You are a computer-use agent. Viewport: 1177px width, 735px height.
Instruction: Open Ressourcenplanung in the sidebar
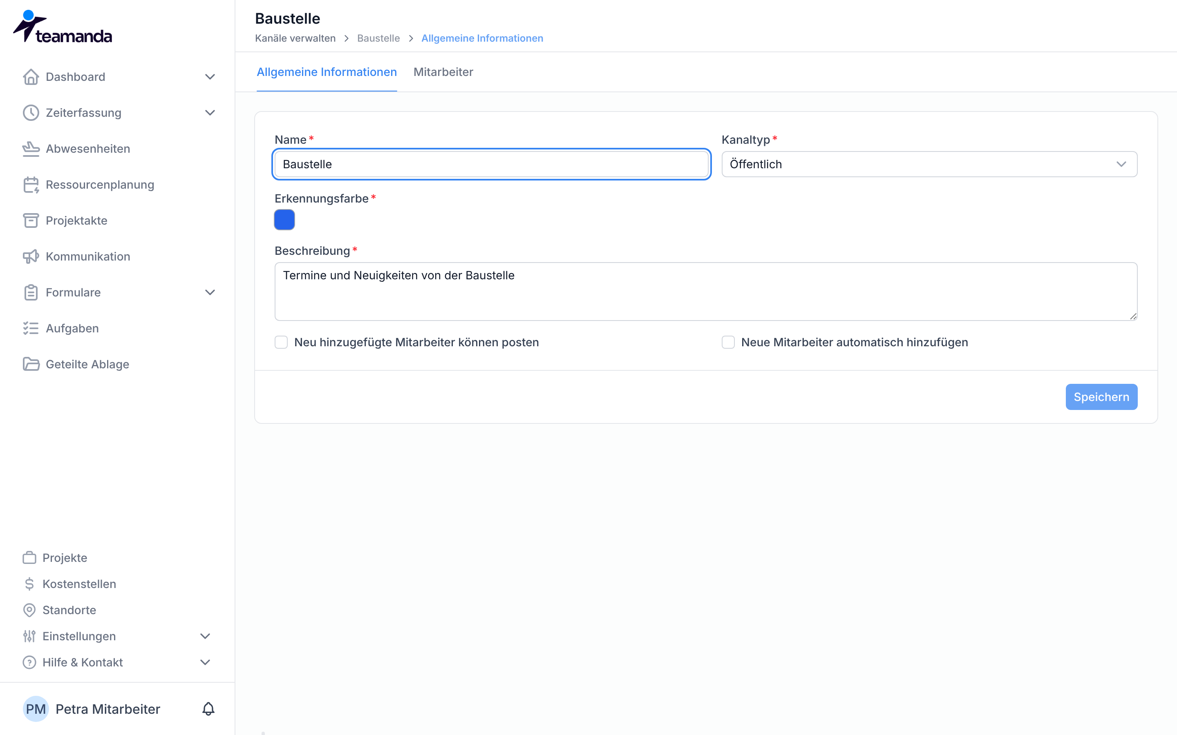tap(100, 185)
